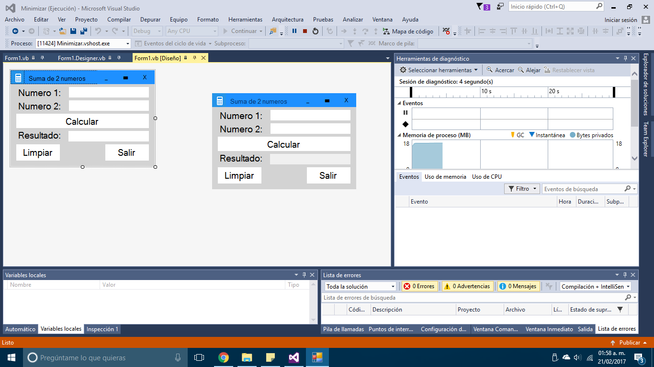The width and height of the screenshot is (654, 367).
Task: Switch to Uso de CPU tab
Action: pos(487,177)
